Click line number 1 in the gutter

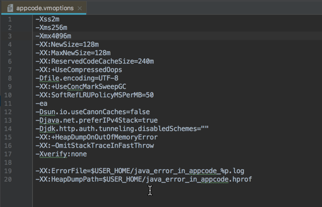pyautogui.click(x=10, y=19)
